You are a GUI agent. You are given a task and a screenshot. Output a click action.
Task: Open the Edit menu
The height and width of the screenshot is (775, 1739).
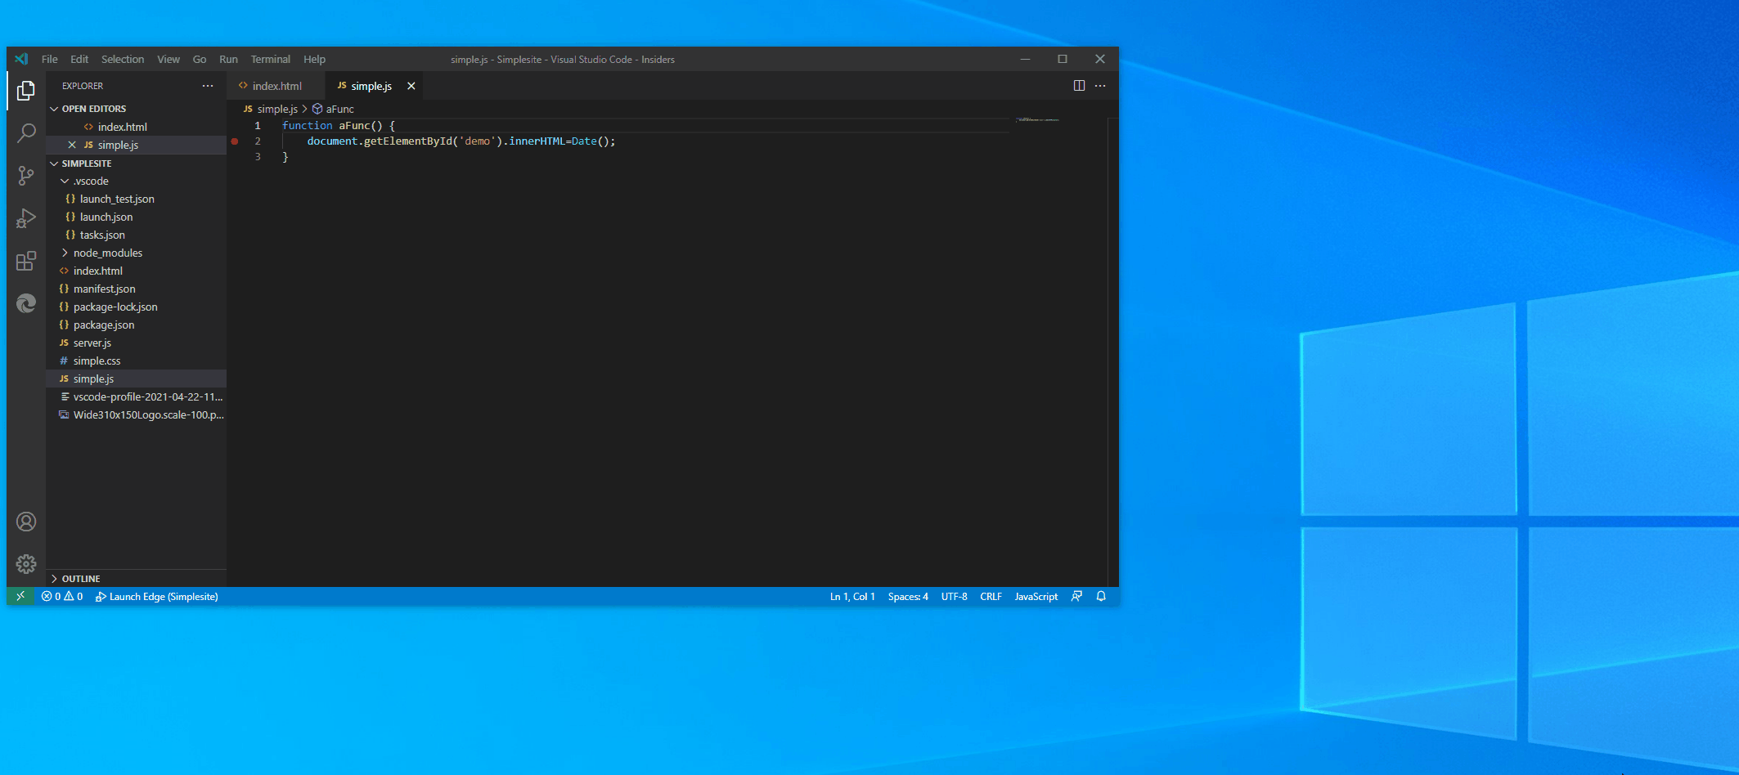point(79,59)
